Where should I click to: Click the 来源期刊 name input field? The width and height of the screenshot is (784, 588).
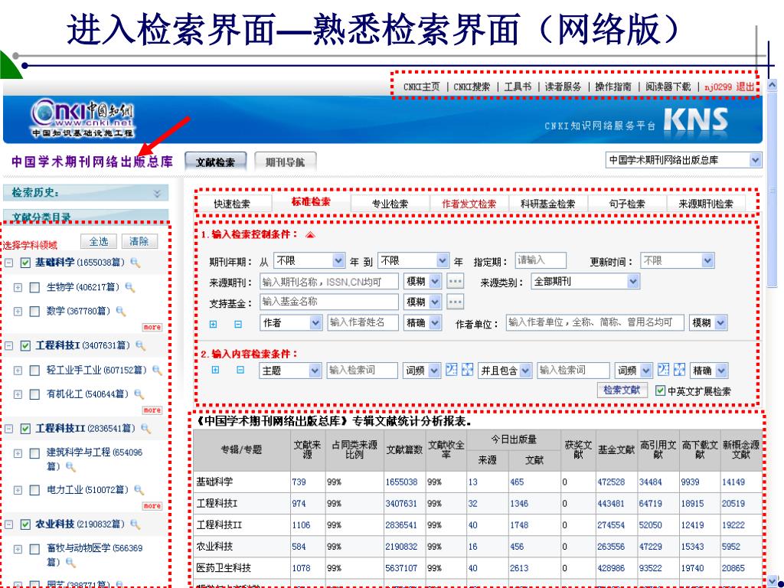(329, 282)
